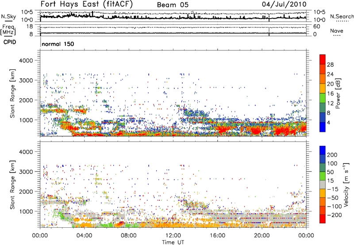Viewport: 354px width, 245px height.
Task: Click the "Beam 05" label
Action: [173, 5]
